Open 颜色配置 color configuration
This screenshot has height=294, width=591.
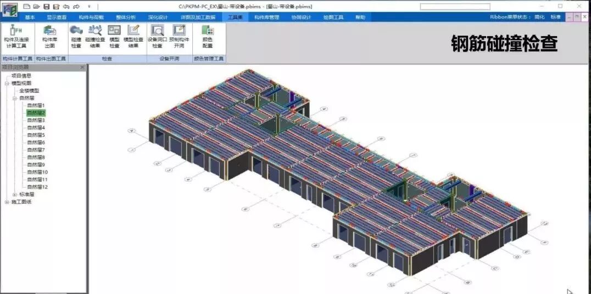[x=207, y=37]
